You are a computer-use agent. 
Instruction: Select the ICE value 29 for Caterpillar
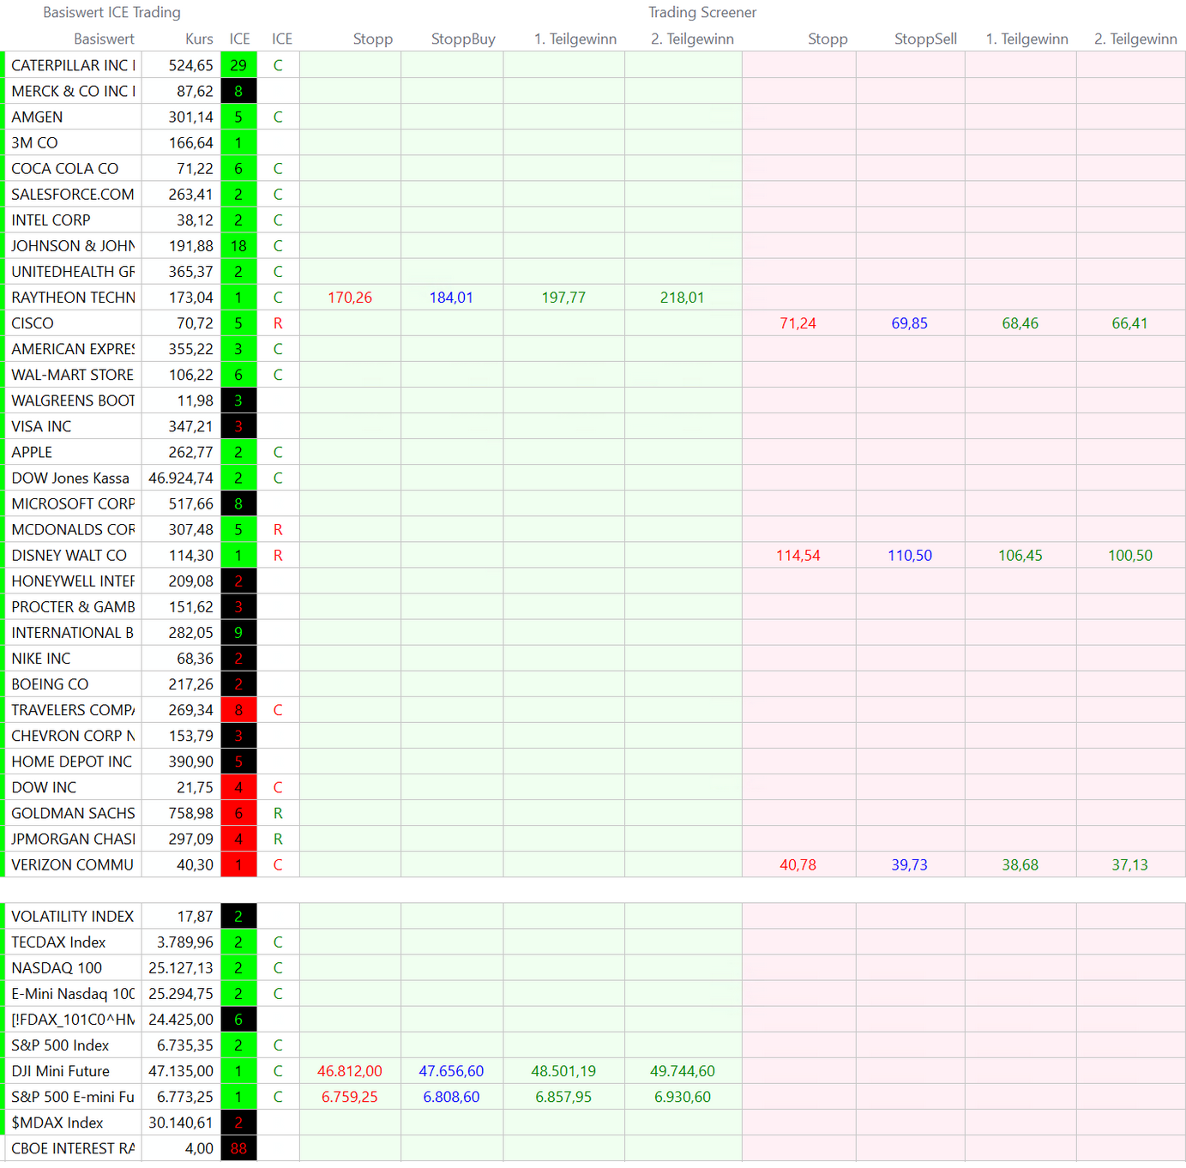point(238,65)
